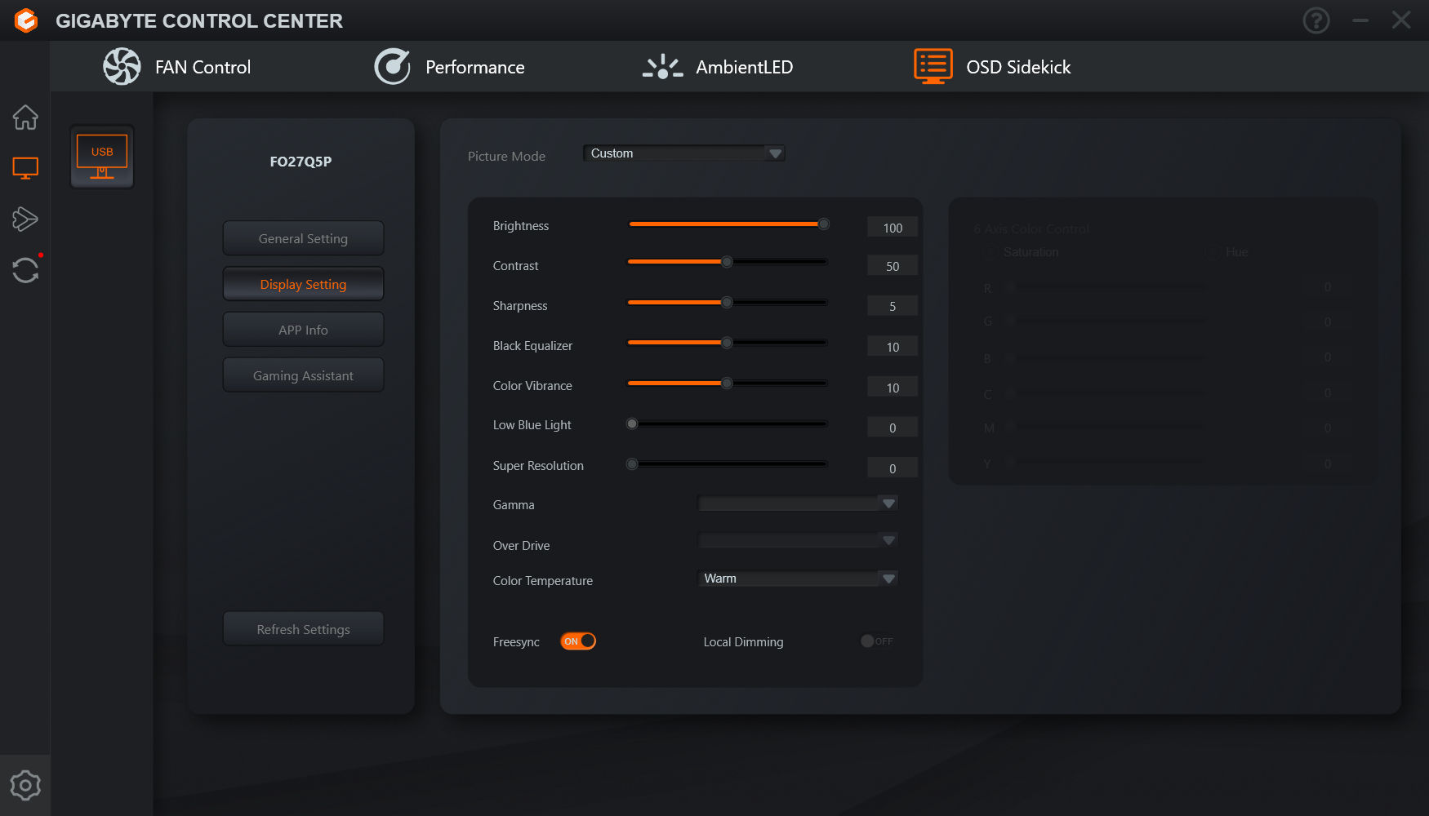The height and width of the screenshot is (816, 1429).
Task: Click the Brightness value field showing 100
Action: [x=893, y=228]
